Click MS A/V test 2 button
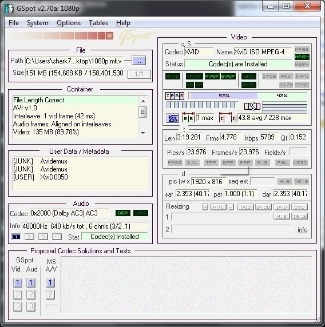325x327 pixels. 50,294
